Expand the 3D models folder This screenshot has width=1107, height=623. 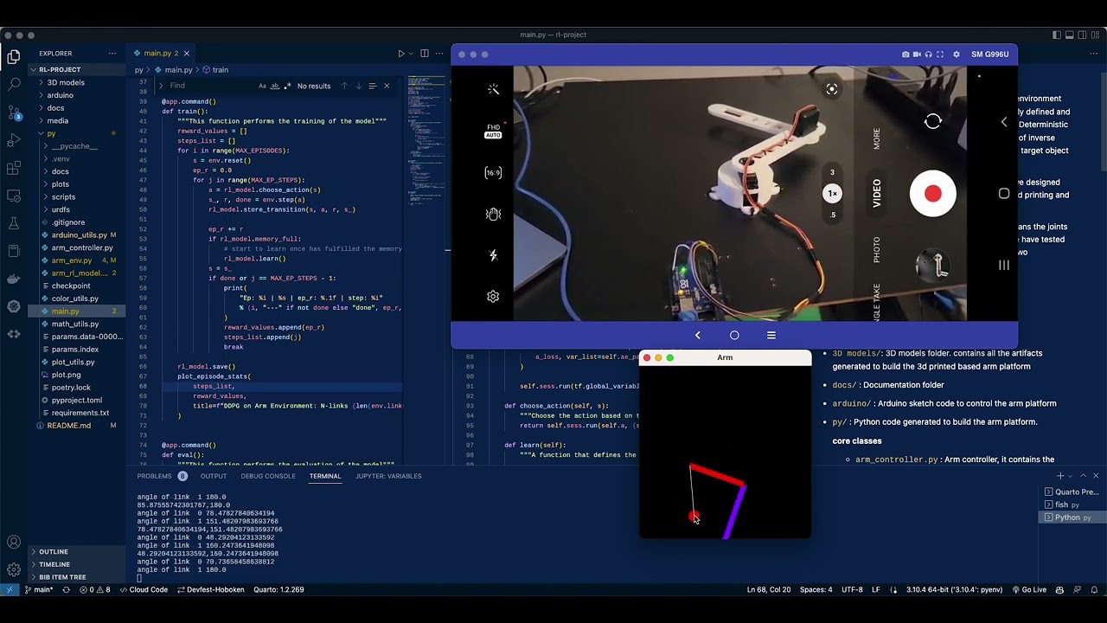coord(78,83)
